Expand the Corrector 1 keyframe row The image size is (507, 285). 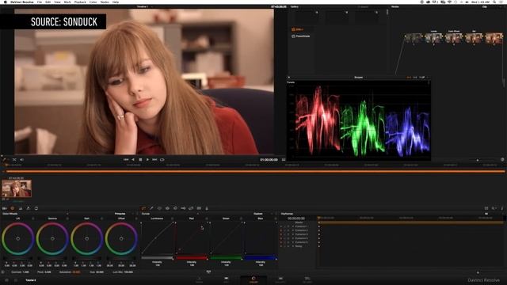(x=293, y=226)
